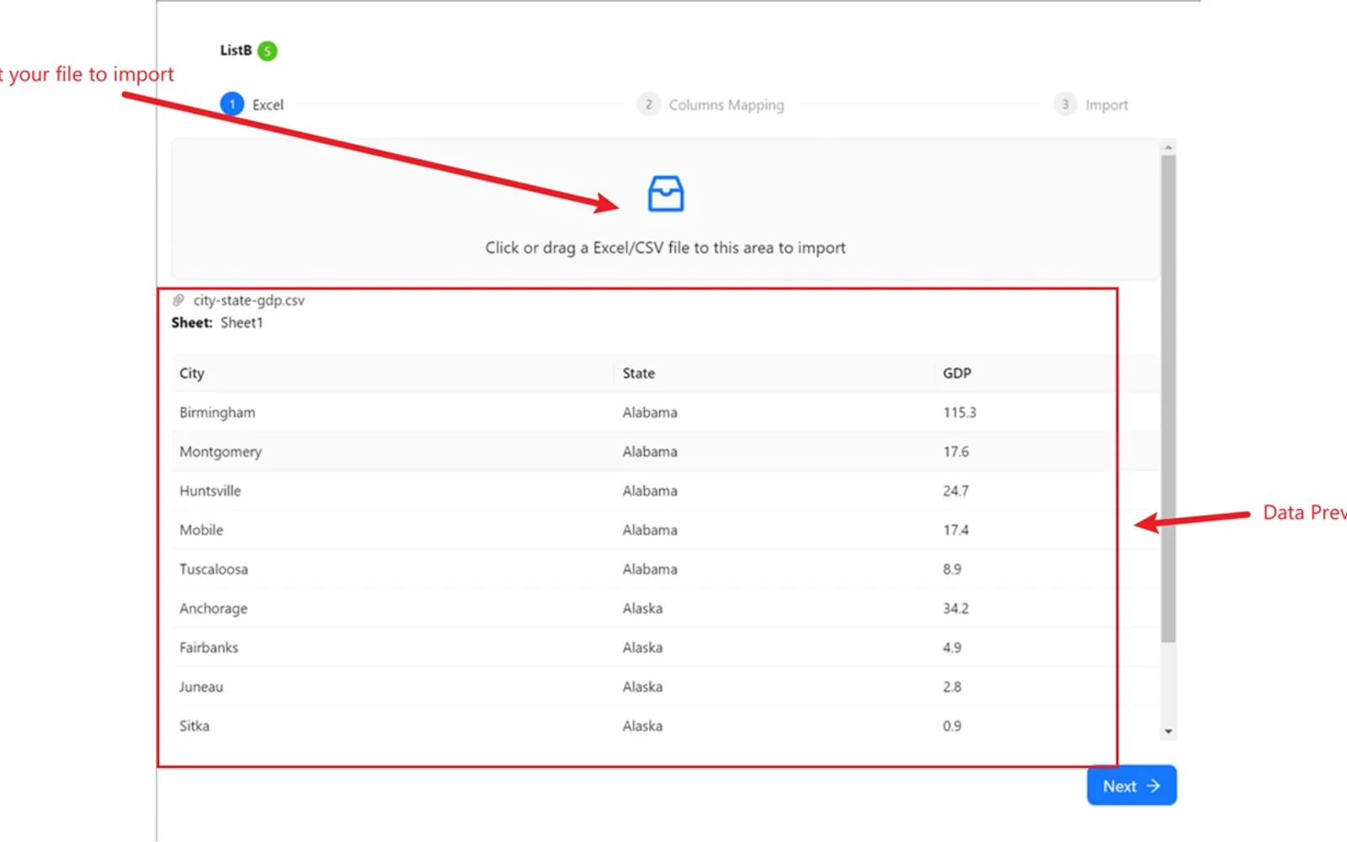Screen dimensions: 1347x842
Task: Click step 3 circle for Import
Action: (1065, 104)
